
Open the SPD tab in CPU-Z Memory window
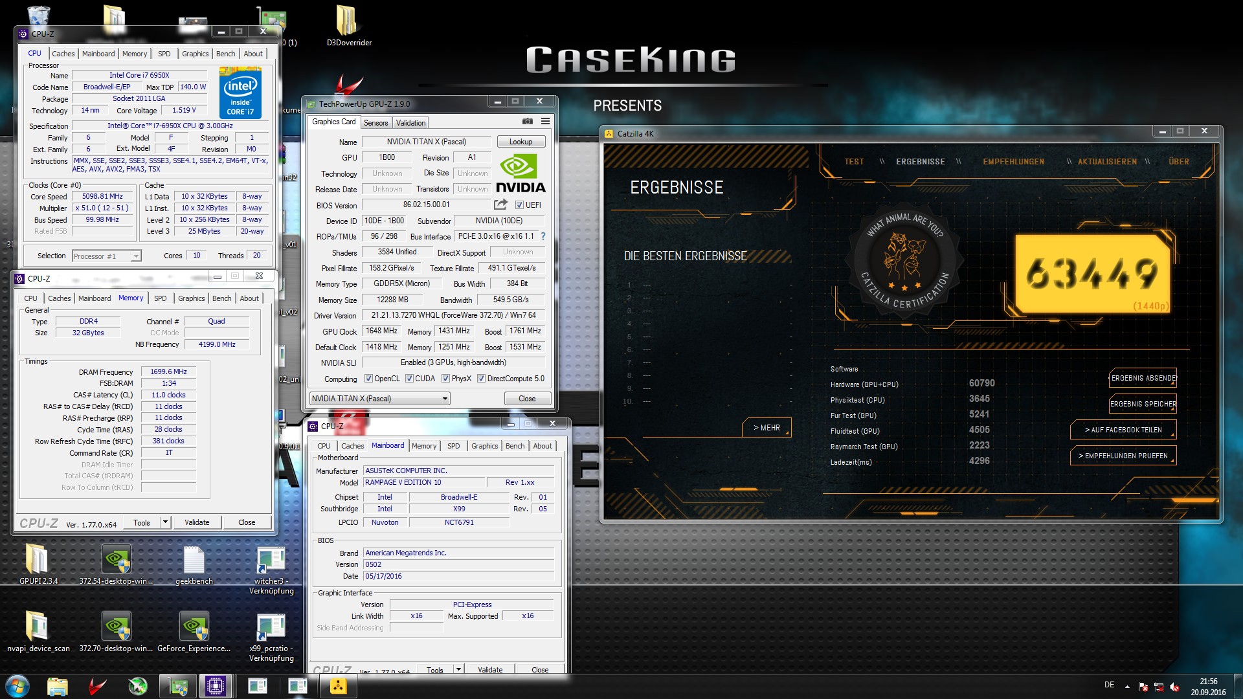point(160,298)
